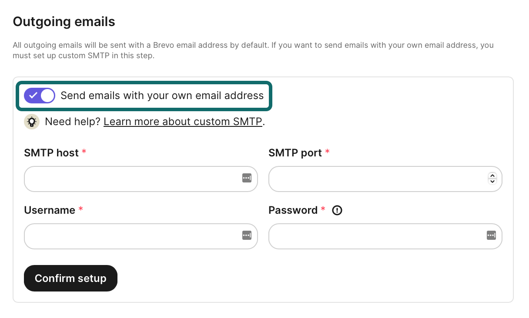
Task: Click into the SMTP host field
Action: tap(131, 179)
